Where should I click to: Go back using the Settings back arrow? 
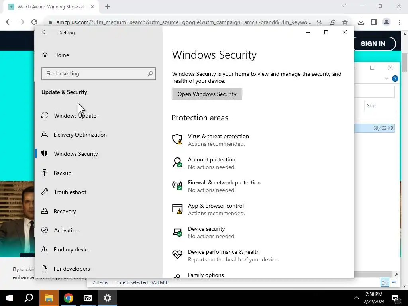[45, 32]
